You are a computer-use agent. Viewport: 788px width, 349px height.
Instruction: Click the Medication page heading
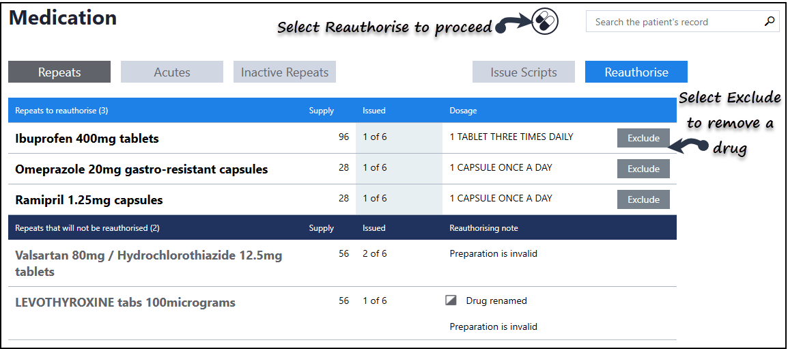[x=63, y=18]
